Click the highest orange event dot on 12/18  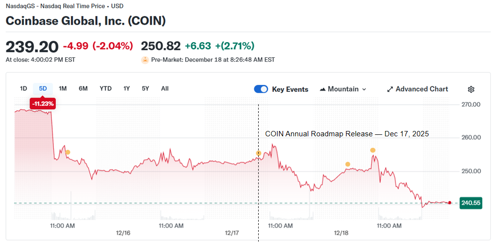(373, 150)
